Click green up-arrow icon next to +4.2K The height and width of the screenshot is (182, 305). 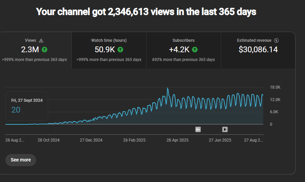tap(194, 50)
